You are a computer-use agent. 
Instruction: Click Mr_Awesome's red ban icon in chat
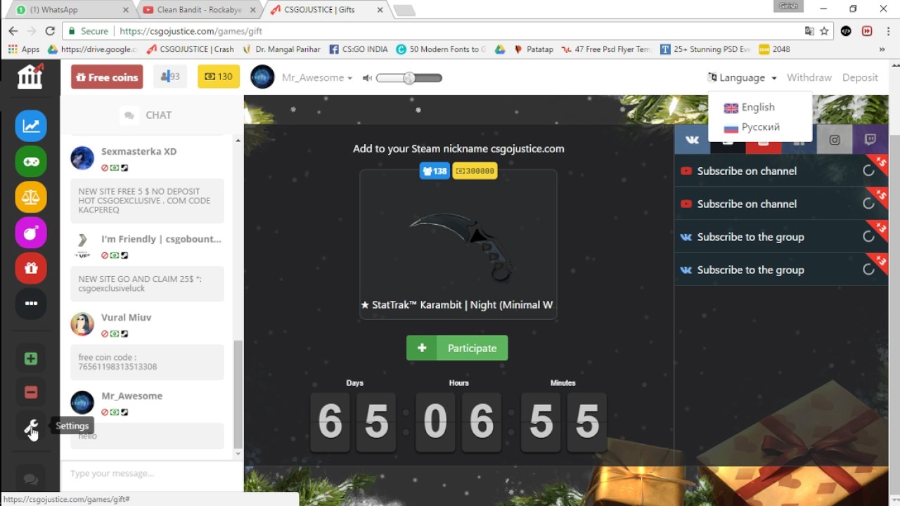105,412
